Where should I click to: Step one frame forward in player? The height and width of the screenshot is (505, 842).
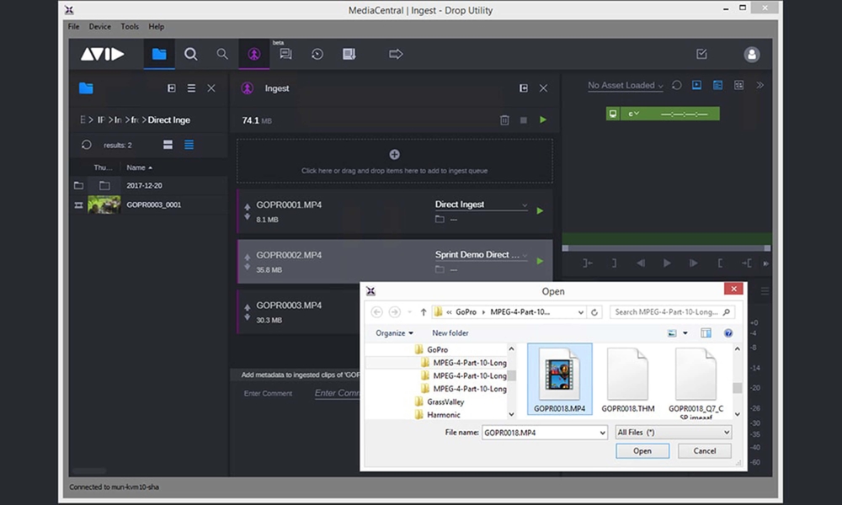click(693, 263)
